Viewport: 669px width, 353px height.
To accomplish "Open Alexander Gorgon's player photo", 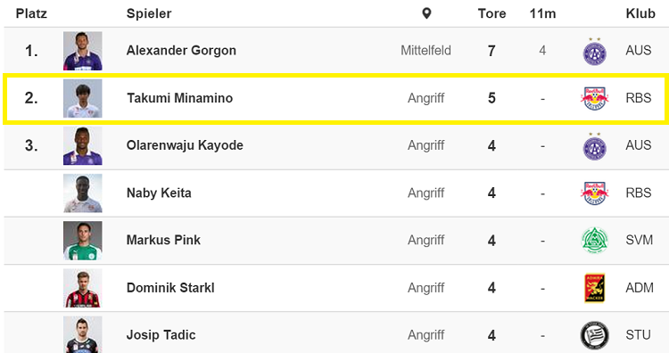I will 83,51.
